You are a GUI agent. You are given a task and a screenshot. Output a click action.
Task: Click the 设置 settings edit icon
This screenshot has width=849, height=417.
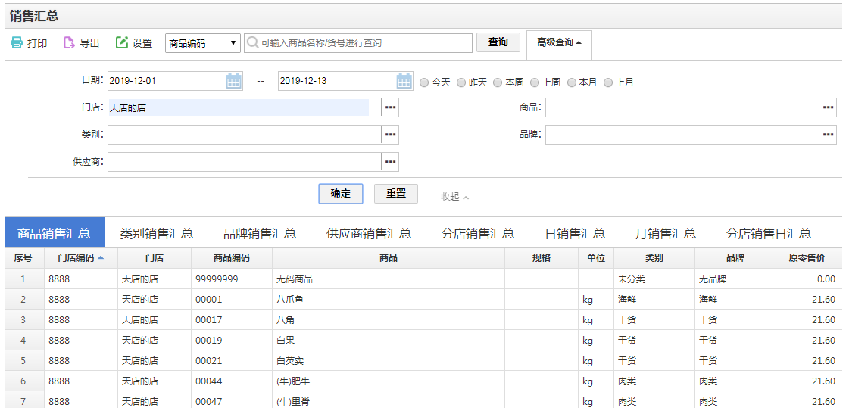click(x=122, y=43)
